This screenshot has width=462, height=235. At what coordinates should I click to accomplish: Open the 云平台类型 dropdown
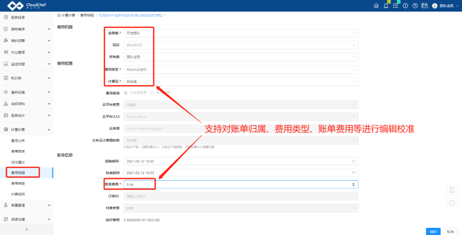tap(241, 105)
